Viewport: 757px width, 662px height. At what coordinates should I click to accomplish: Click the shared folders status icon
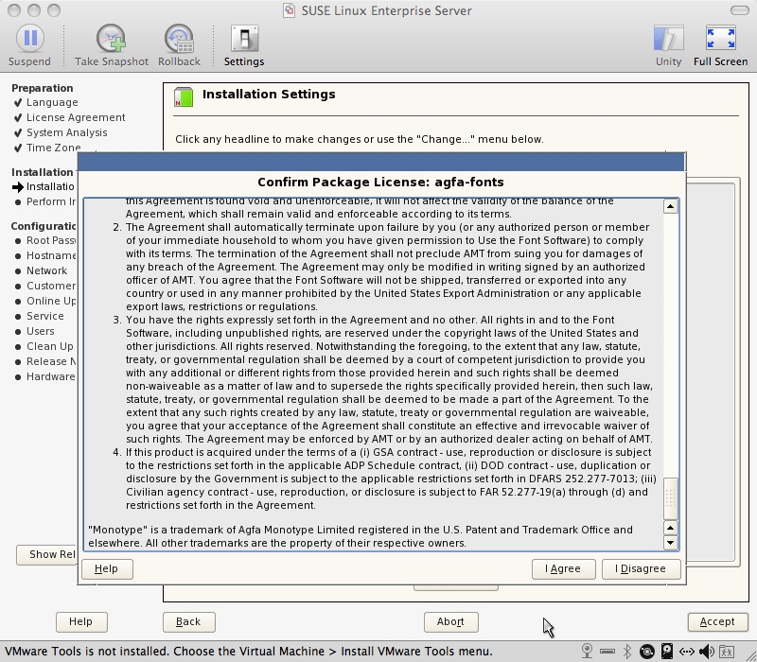pos(727,652)
